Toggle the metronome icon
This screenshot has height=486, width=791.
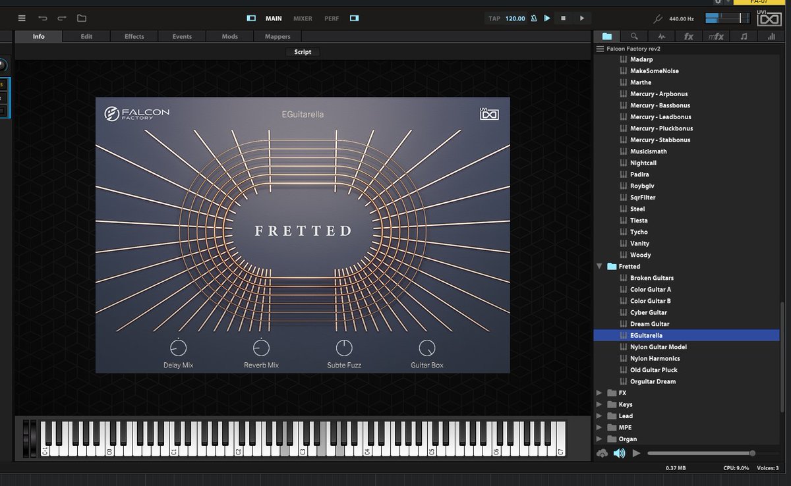tap(534, 18)
